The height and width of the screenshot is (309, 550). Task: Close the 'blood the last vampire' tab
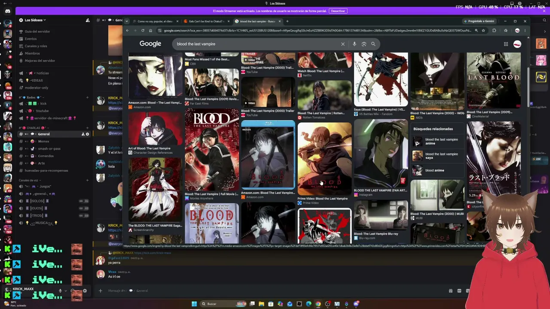pos(280,21)
